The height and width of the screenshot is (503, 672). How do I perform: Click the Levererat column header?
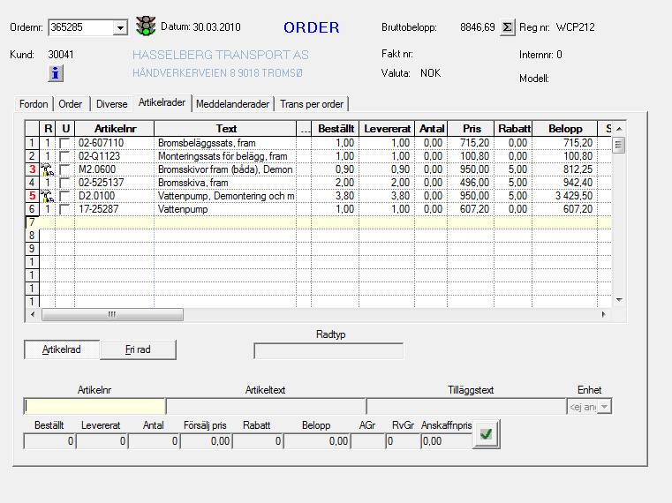[x=387, y=129]
